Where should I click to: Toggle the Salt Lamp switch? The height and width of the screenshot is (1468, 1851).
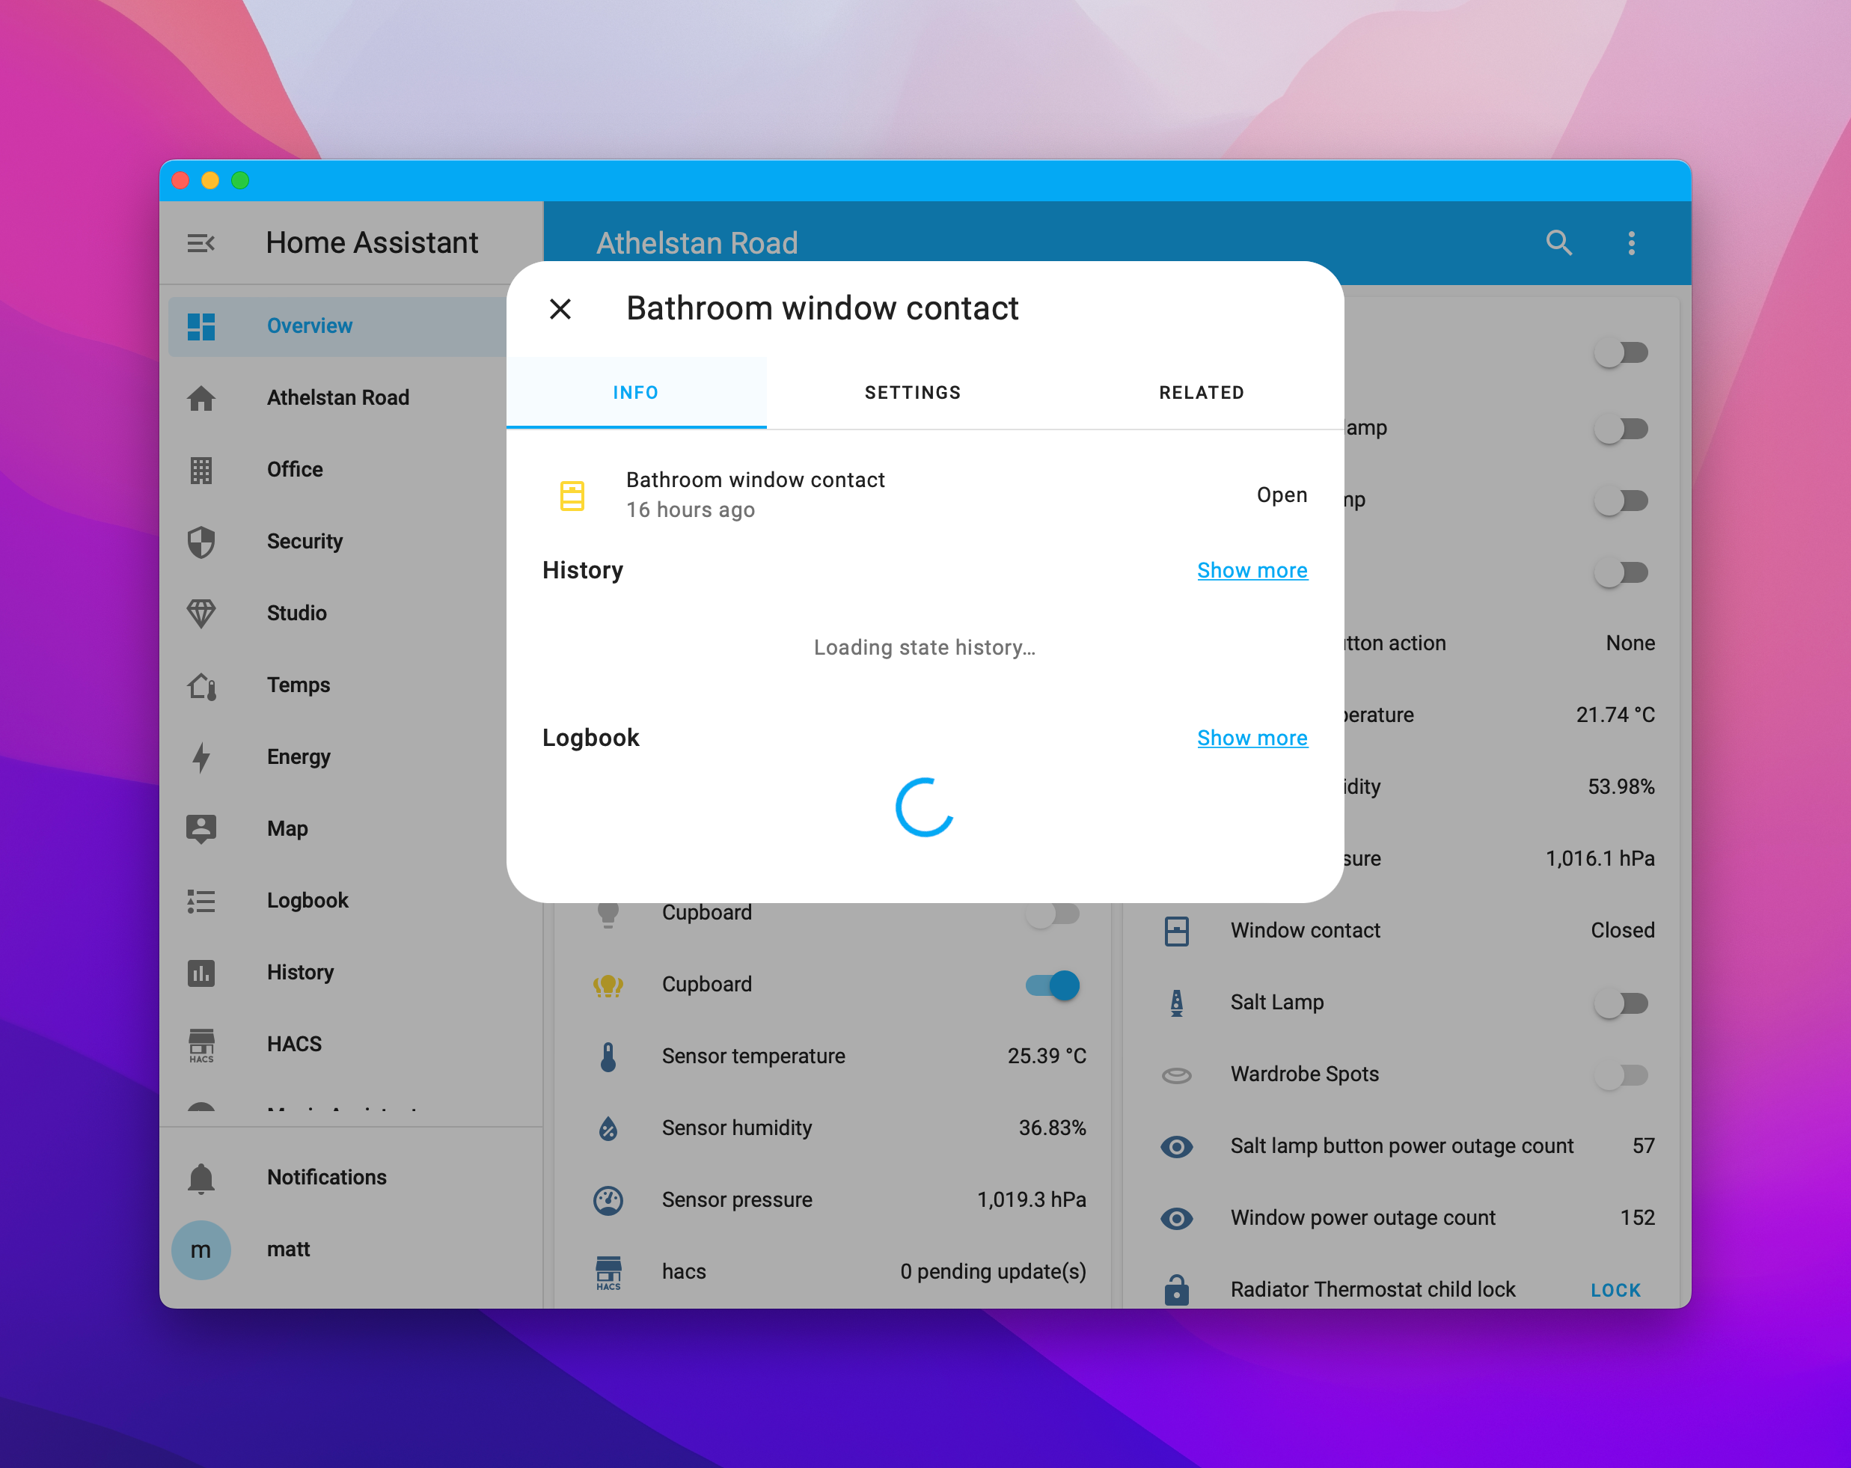pyautogui.click(x=1621, y=1003)
